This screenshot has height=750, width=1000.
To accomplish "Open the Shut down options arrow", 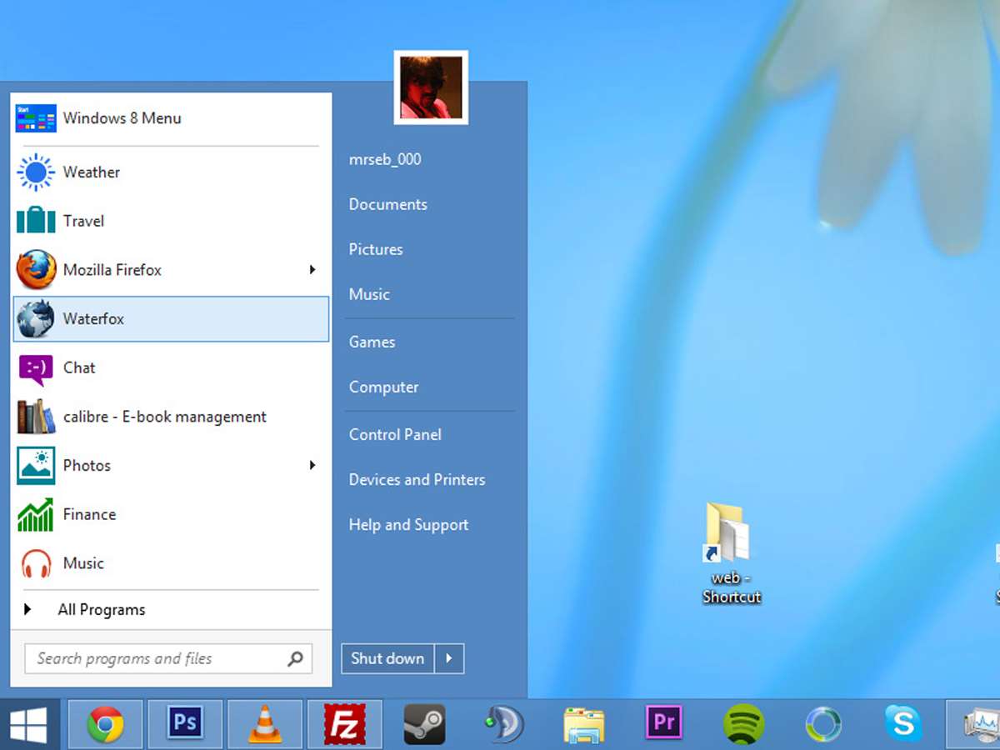I will pos(449,658).
